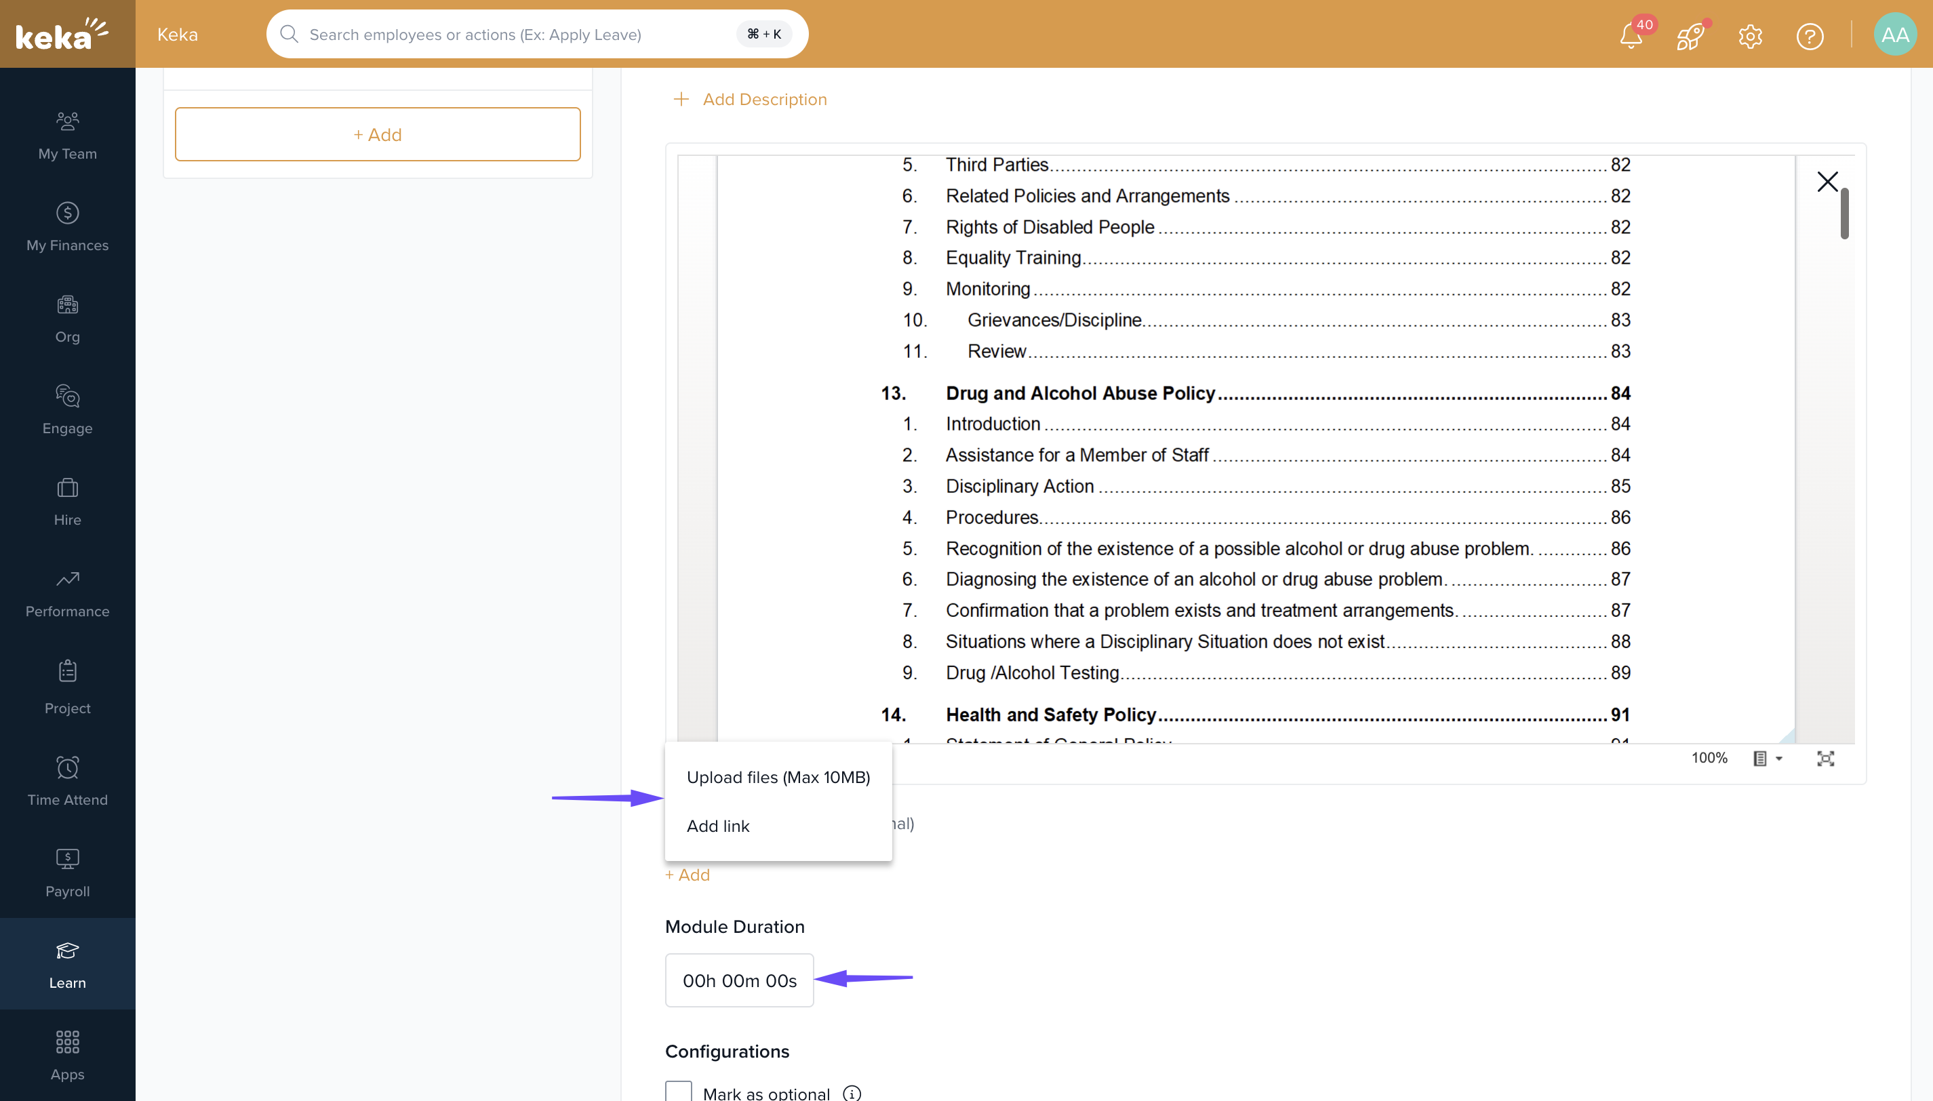Click the small + Add link below popup
The image size is (1933, 1101).
(x=687, y=875)
